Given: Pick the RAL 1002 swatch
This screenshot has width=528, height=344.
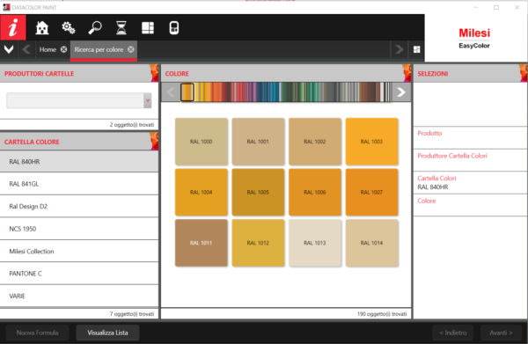Looking at the screenshot, I should pos(315,142).
